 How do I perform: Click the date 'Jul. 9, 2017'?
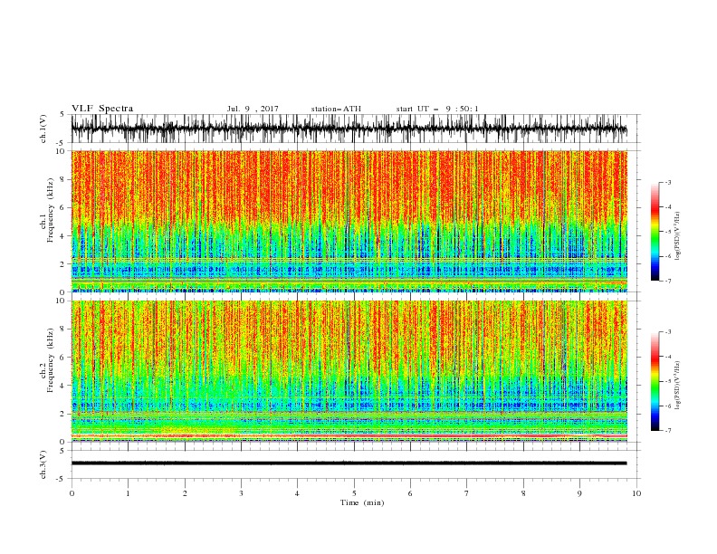click(x=253, y=109)
